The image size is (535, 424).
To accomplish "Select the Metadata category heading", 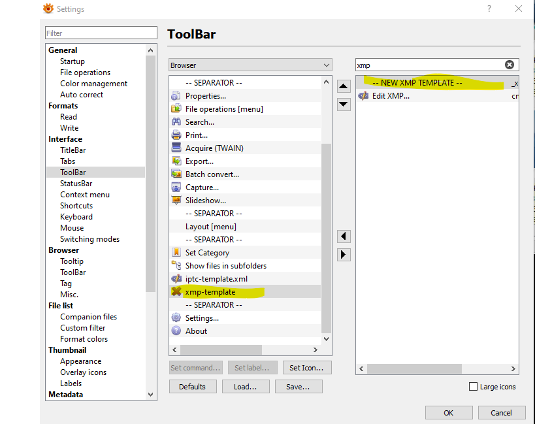I will tap(65, 395).
